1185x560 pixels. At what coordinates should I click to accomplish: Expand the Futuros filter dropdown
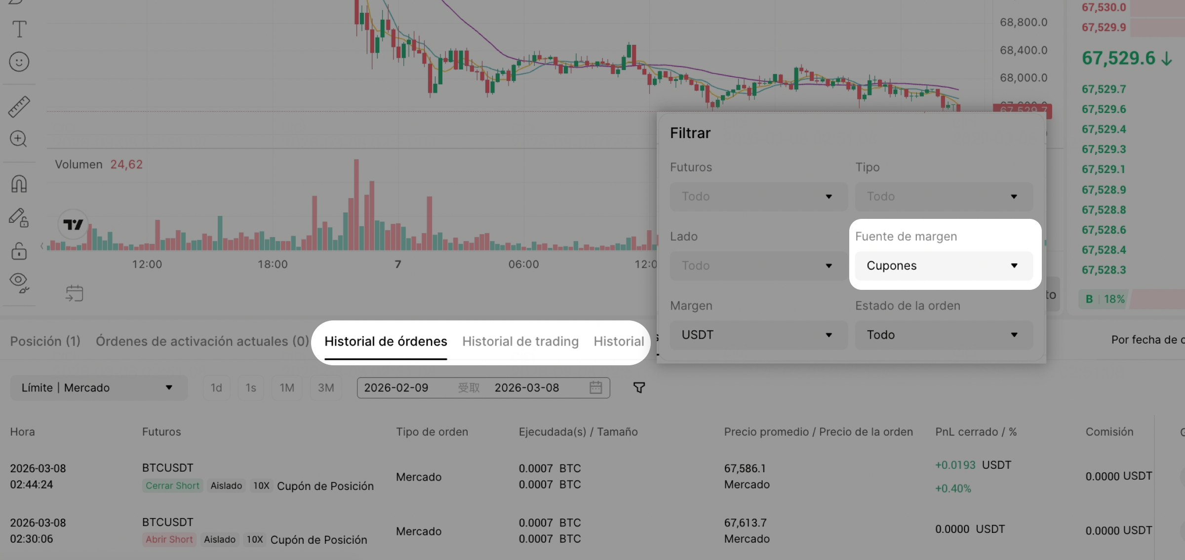[x=758, y=197]
